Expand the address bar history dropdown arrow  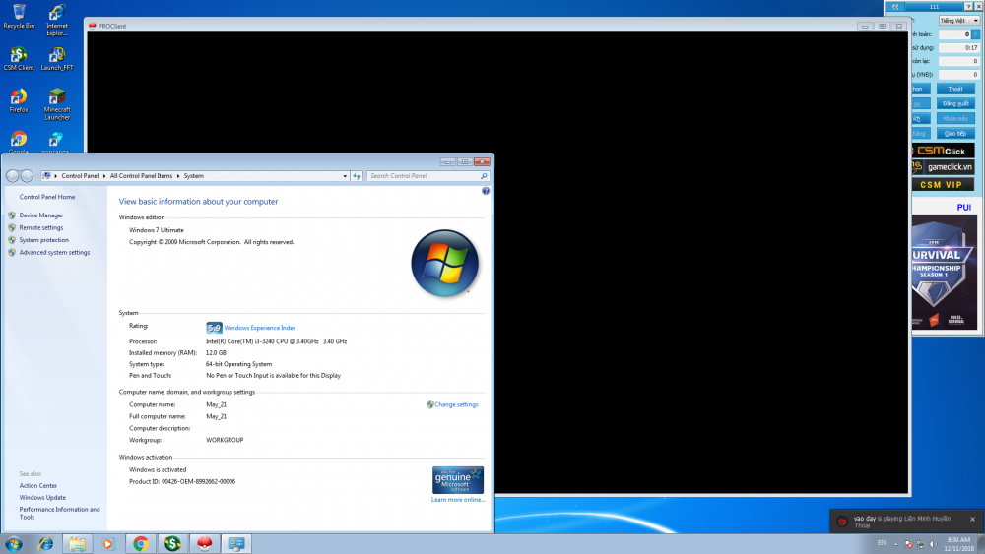(344, 176)
